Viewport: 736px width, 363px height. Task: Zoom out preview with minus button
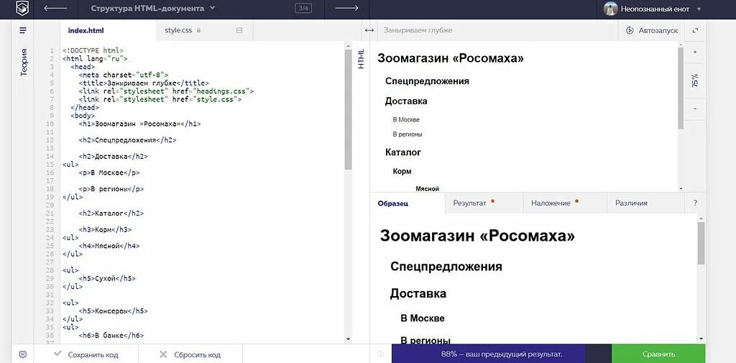(x=695, y=109)
